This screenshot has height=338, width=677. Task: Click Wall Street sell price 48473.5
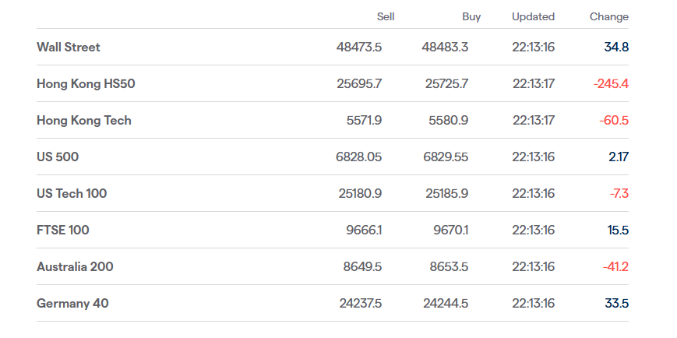tap(359, 48)
